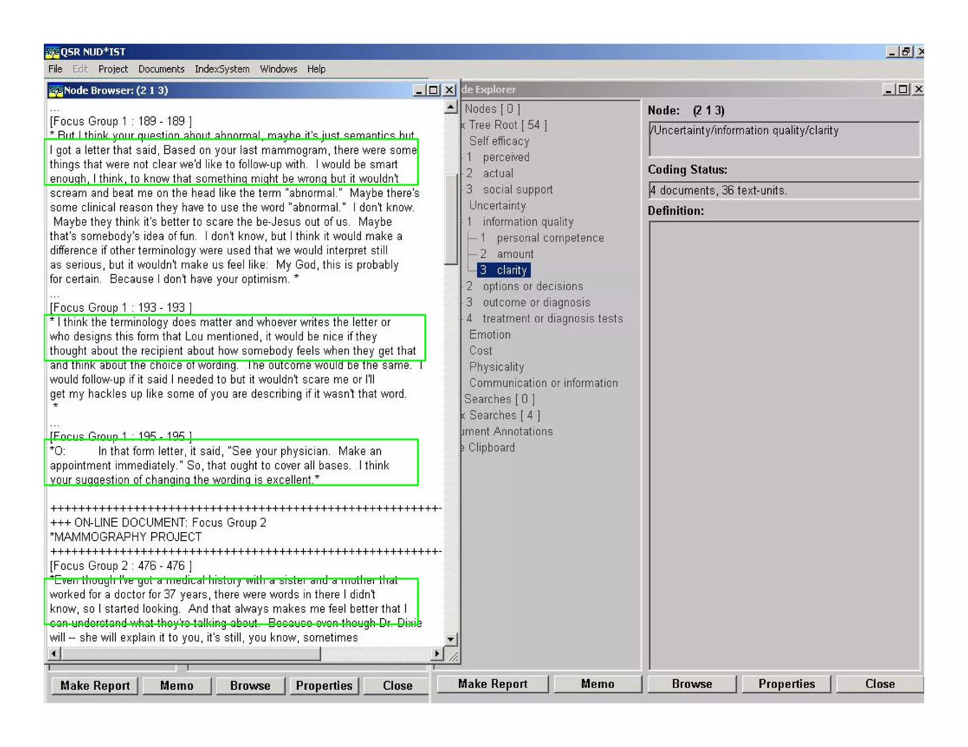
Task: Select the 'clarity' node in the tree
Action: [504, 270]
